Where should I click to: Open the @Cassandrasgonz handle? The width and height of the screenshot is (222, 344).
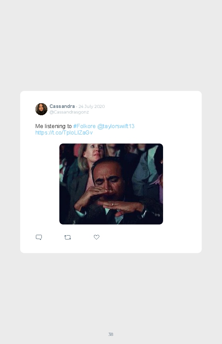[69, 112]
